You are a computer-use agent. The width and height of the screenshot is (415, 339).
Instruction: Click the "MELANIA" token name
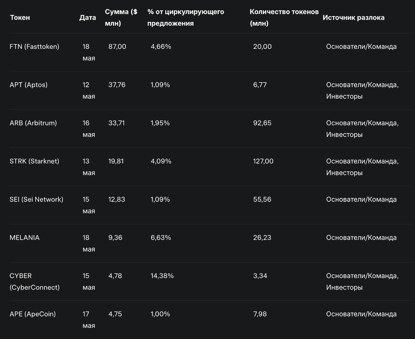(x=25, y=237)
